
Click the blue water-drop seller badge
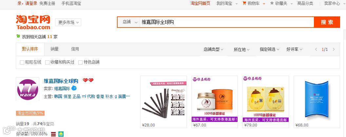click(x=74, y=88)
